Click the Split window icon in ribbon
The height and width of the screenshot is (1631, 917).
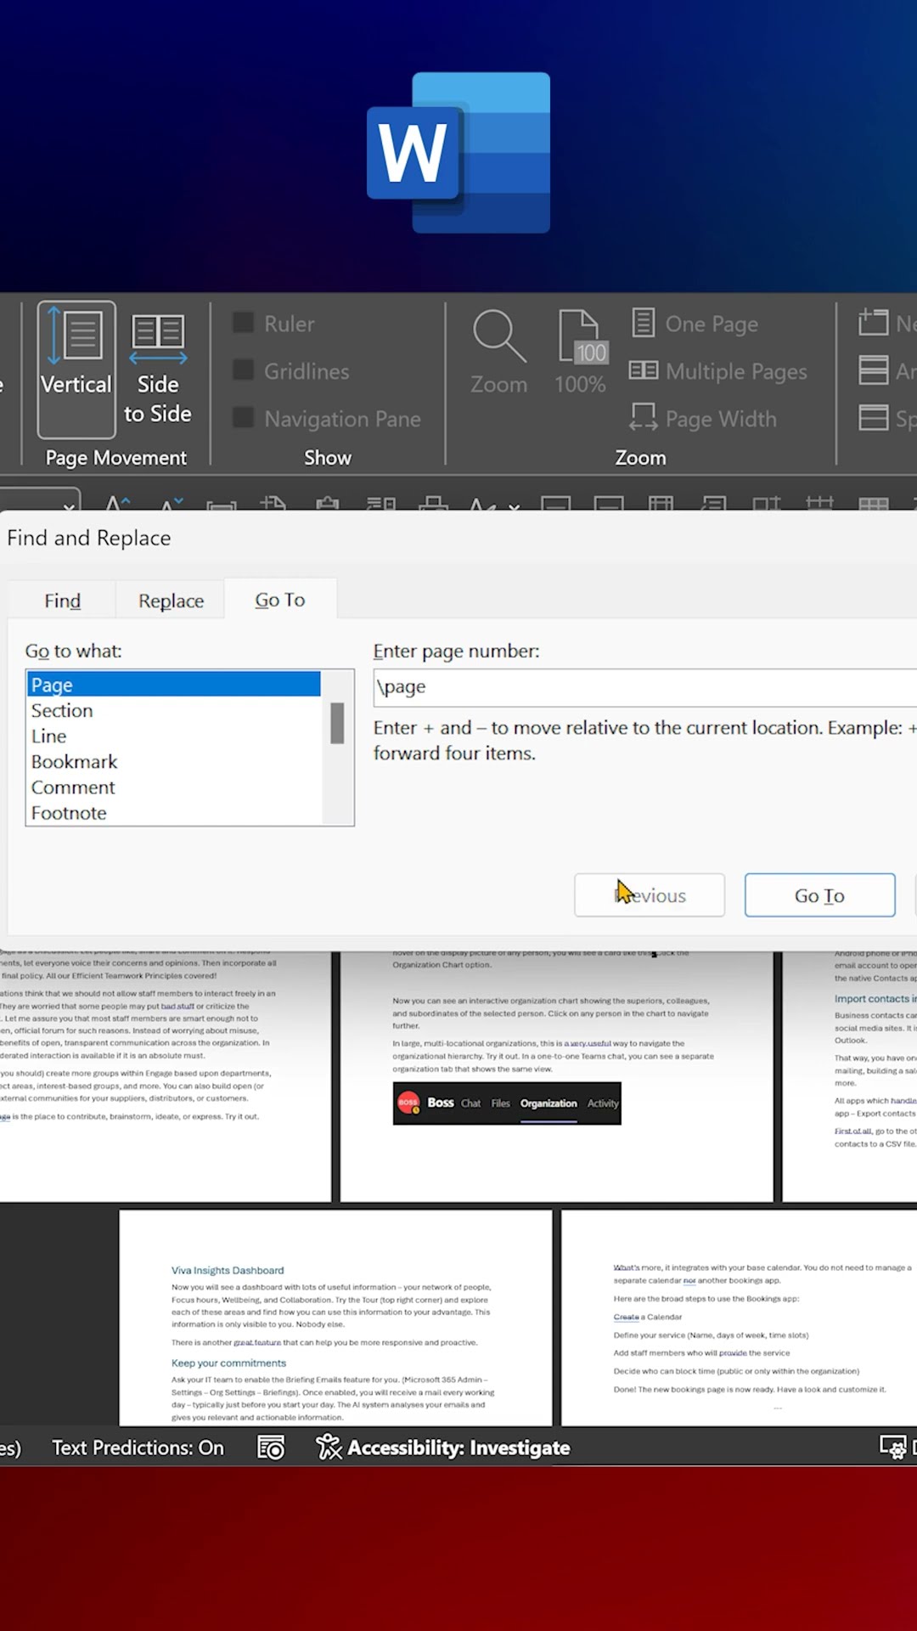pos(874,418)
